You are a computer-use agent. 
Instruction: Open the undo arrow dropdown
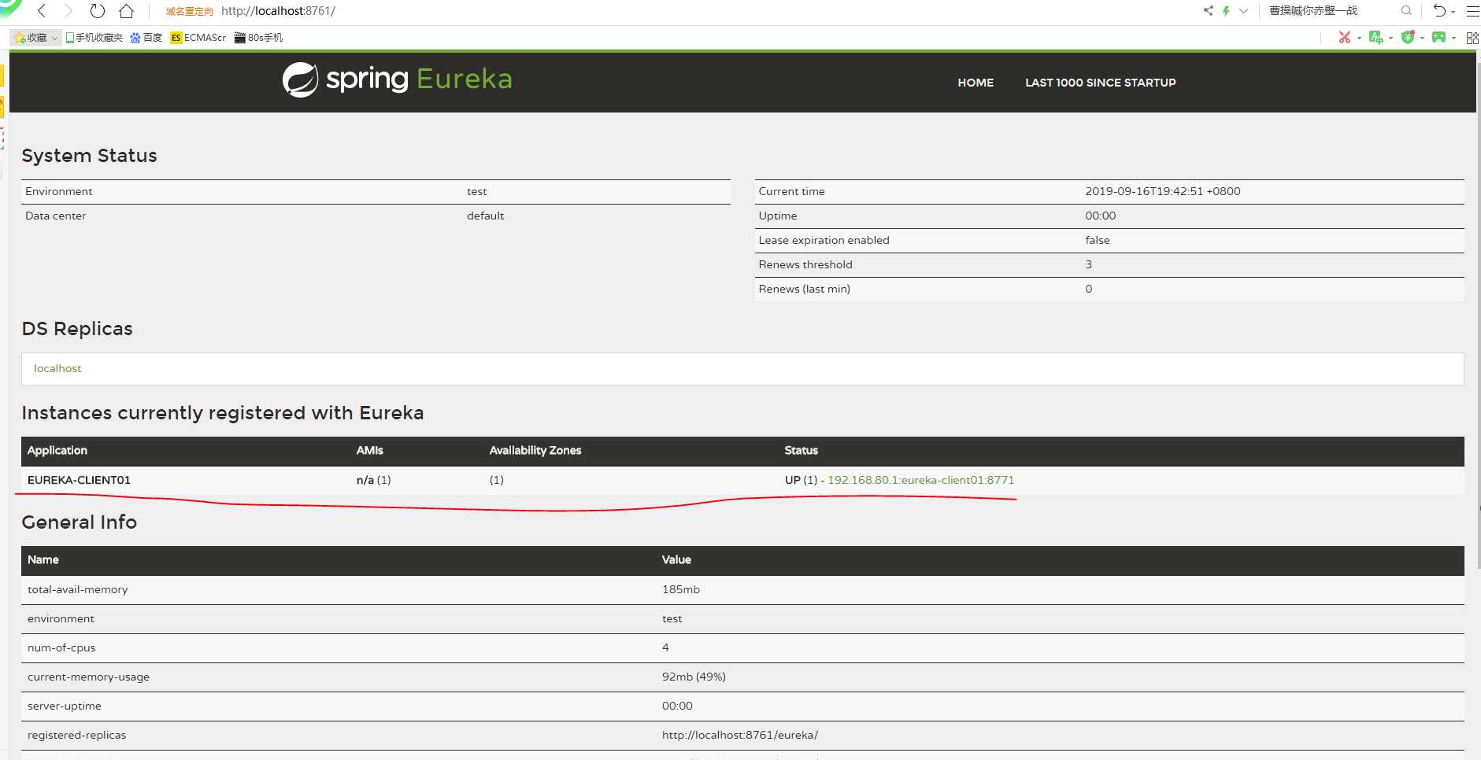(1453, 13)
